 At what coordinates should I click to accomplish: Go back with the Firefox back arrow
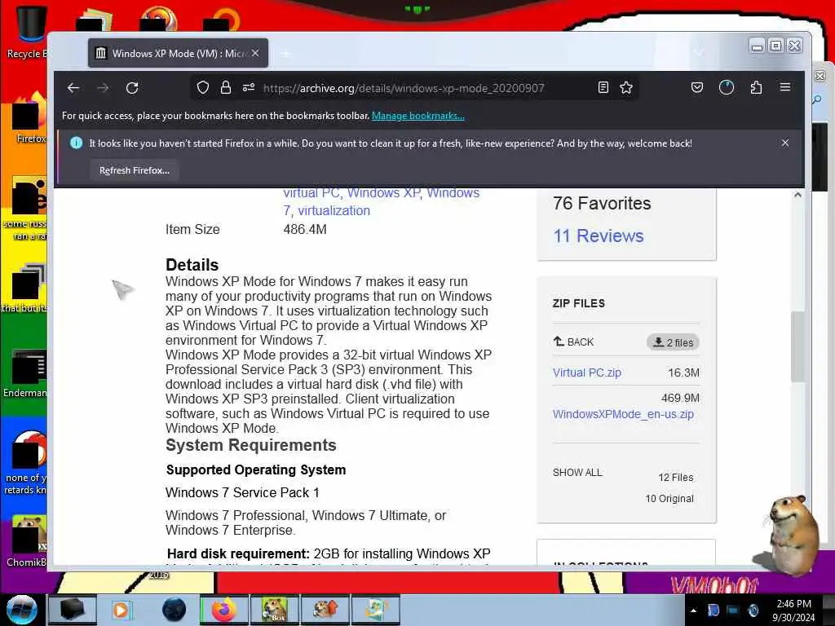tap(73, 88)
